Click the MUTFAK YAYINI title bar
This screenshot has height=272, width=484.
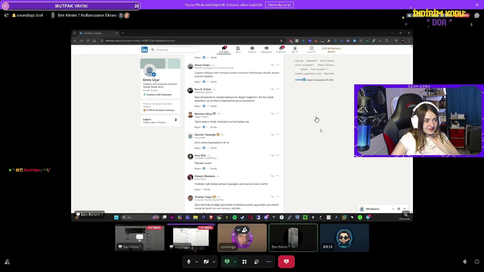tap(71, 6)
